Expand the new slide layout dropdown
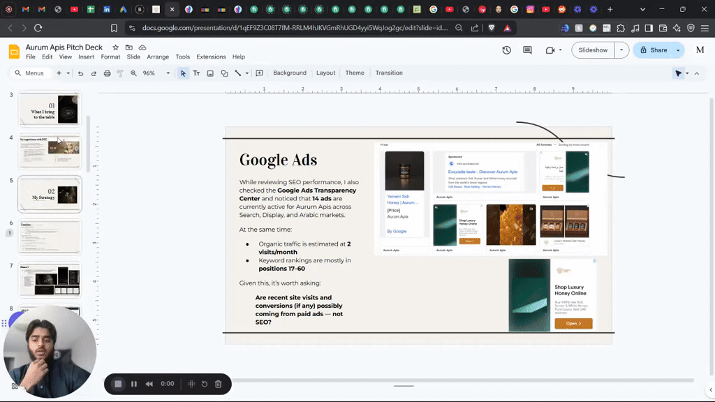Screen dimensions: 715x402 [68, 73]
